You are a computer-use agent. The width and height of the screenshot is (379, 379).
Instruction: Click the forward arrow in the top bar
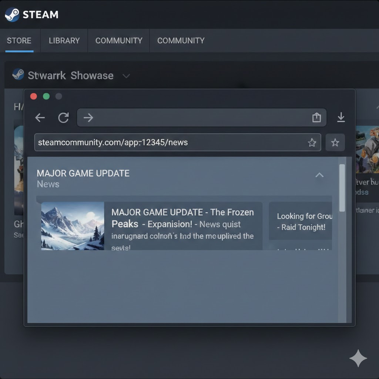88,118
